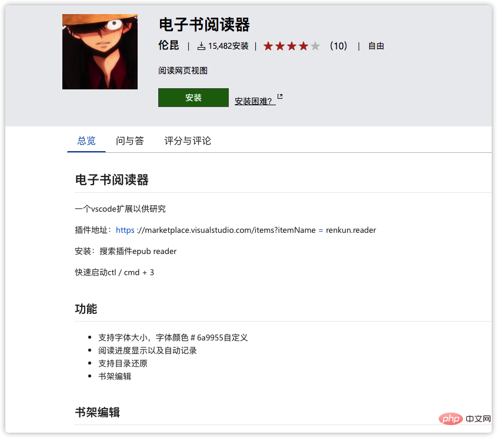The width and height of the screenshot is (497, 438).
Task: Click the download icon beside 15,482安装
Action: point(201,46)
